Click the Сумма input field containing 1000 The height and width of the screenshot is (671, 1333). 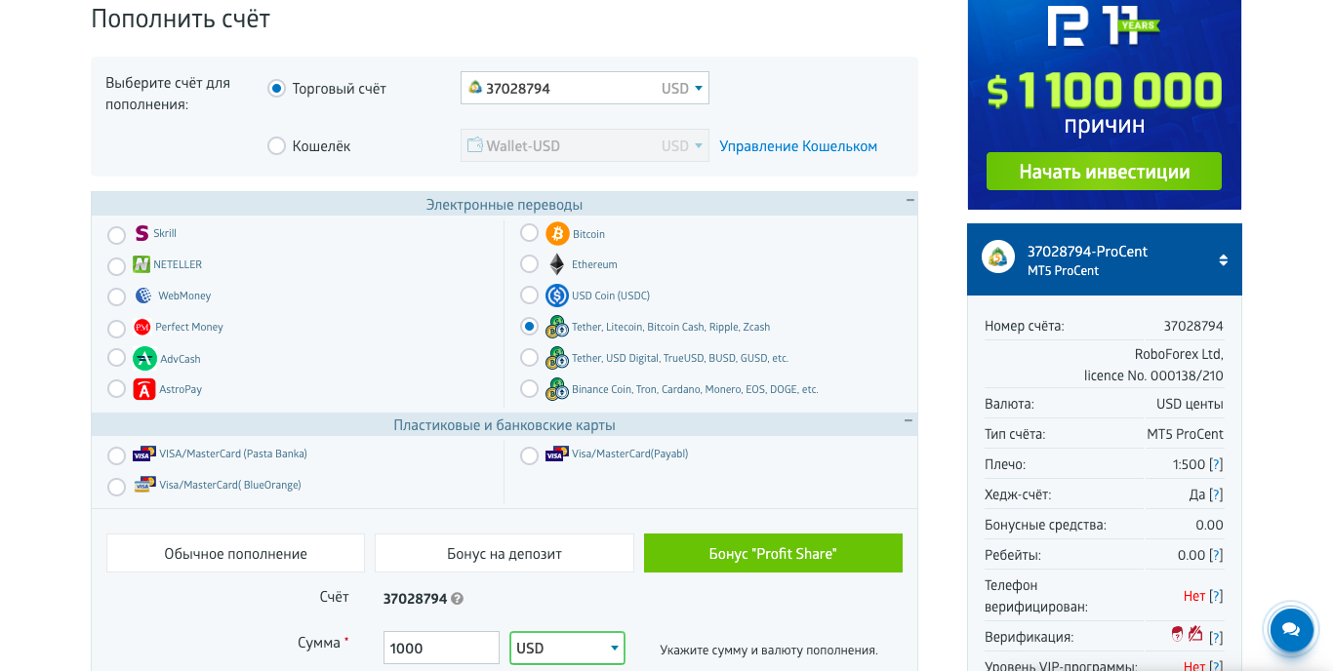coord(441,648)
